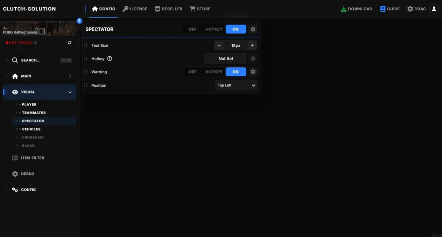Screen dimensions: 442x237
Task: Set Spectator to HOTKEY mode
Action: [214, 29]
